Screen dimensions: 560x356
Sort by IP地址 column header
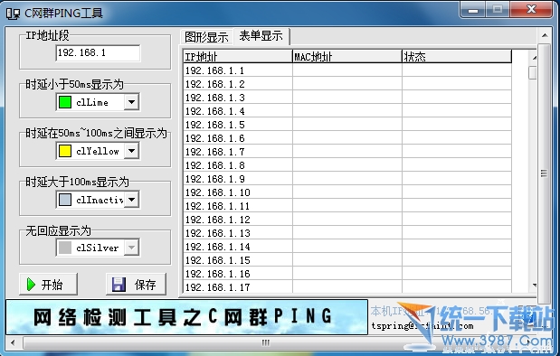pyautogui.click(x=238, y=56)
